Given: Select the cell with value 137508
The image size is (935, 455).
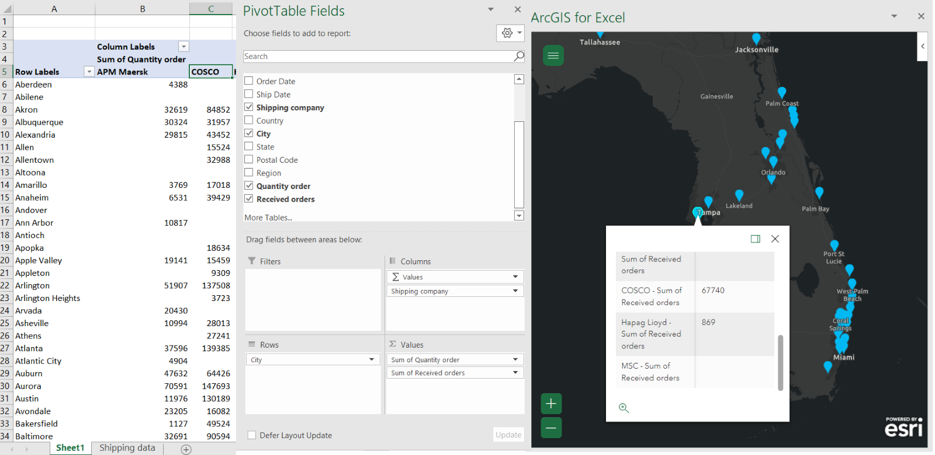Looking at the screenshot, I should point(211,285).
